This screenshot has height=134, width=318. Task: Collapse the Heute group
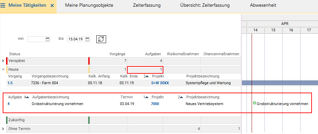click(x=3, y=69)
